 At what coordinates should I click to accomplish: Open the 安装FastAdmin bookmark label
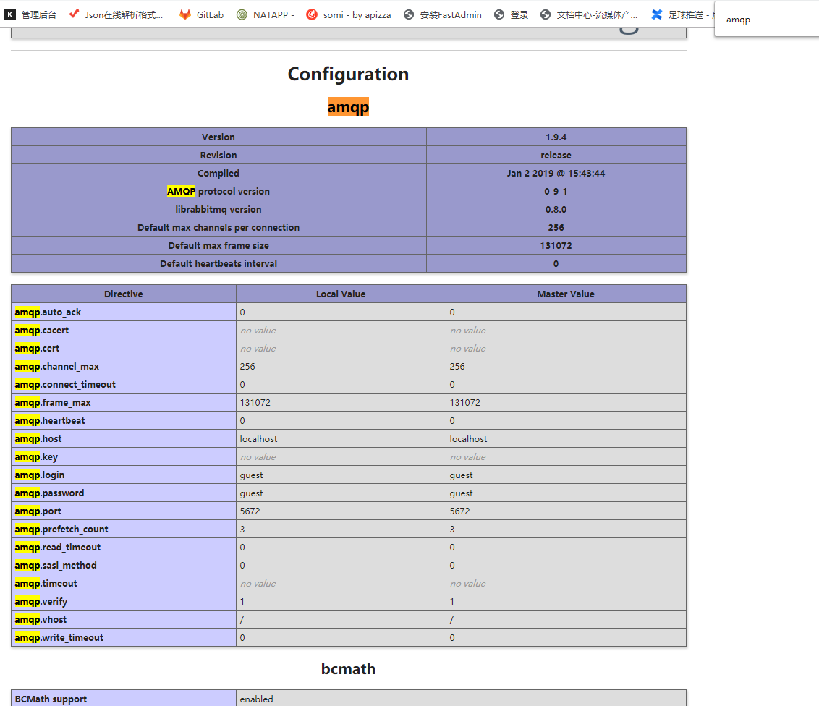(x=451, y=14)
